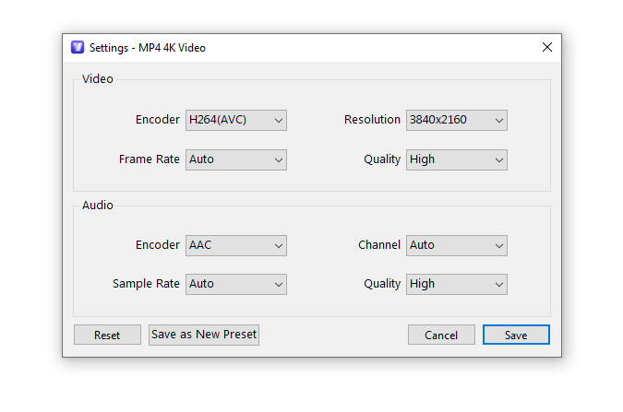Open the Sample Rate dropdown
Screen dimensions: 623x412
click(236, 284)
